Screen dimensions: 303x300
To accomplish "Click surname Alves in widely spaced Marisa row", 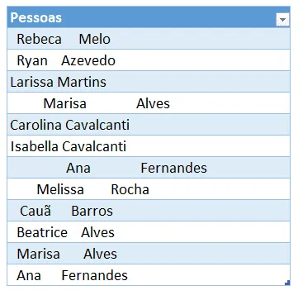I will click(153, 103).
